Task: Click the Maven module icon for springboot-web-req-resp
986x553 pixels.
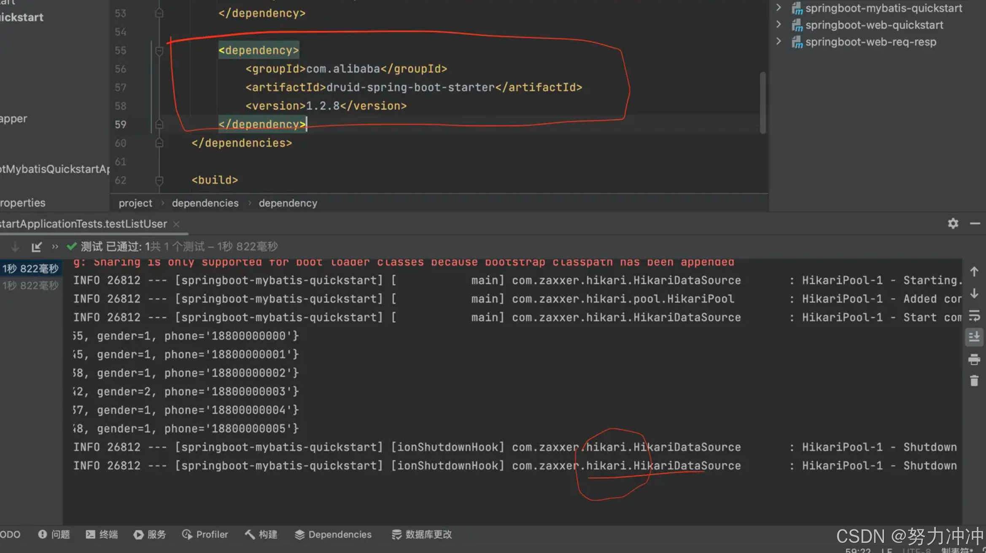Action: 797,42
